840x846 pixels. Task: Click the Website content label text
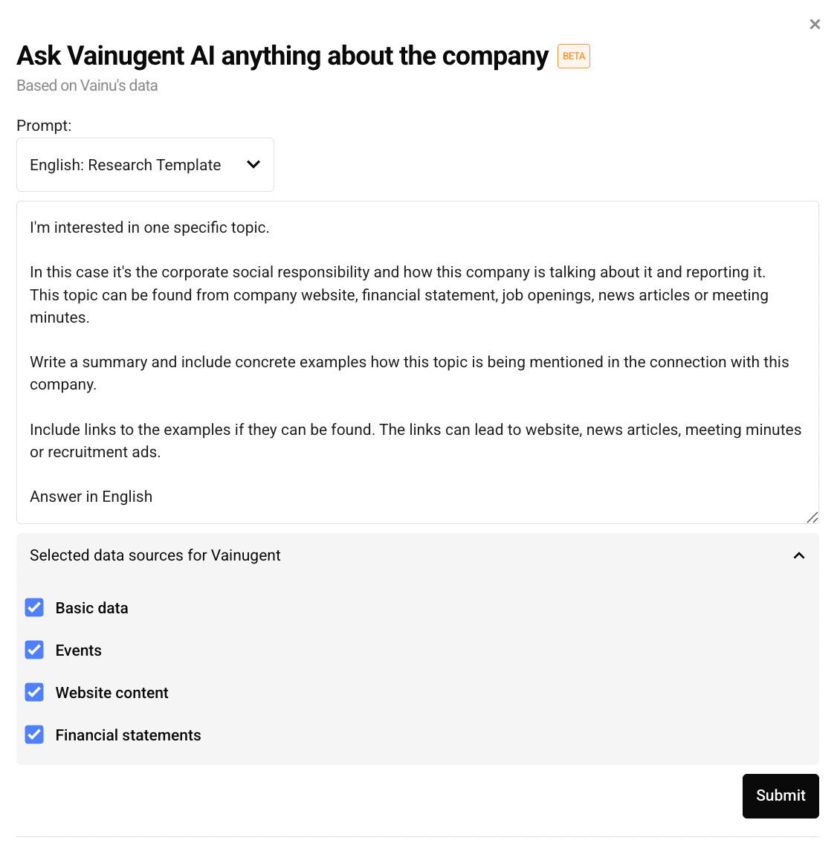coord(112,693)
